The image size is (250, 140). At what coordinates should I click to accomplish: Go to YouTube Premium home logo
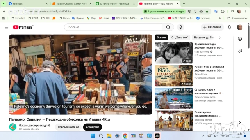point(23,27)
